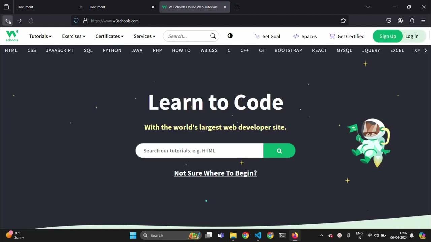Click the Set Goal link
Viewport: 431px width, 242px height.
click(x=267, y=36)
